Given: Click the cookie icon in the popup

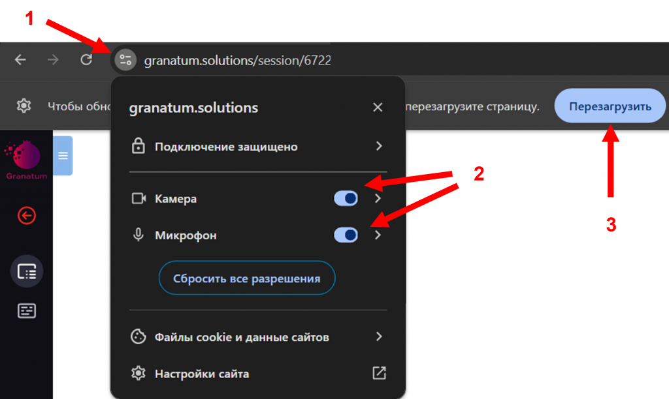Looking at the screenshot, I should [x=139, y=337].
